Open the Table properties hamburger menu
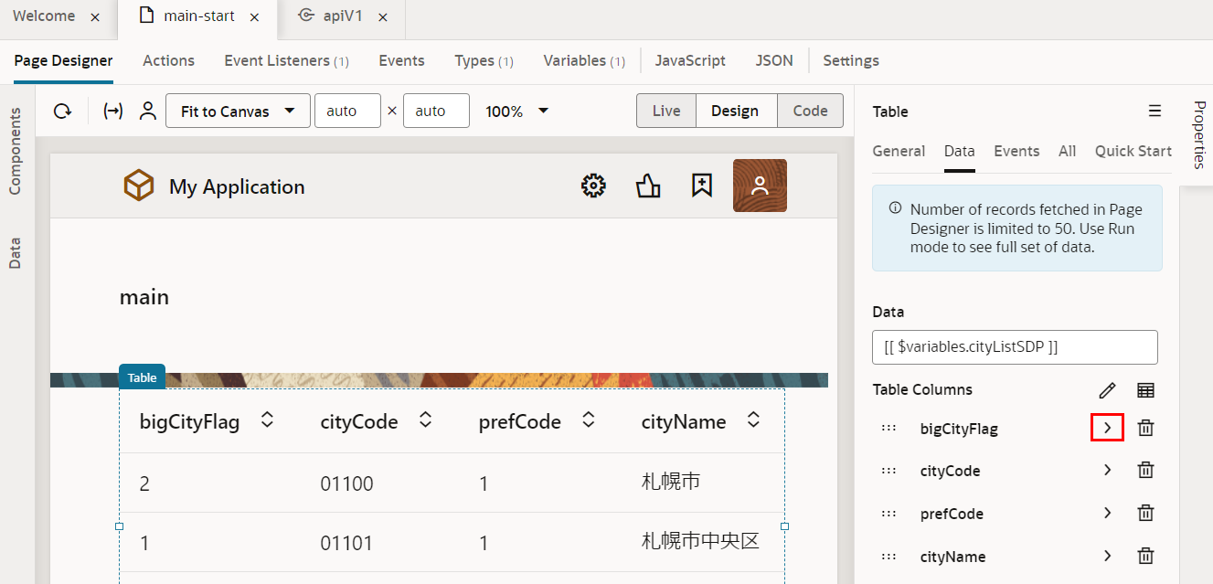 tap(1154, 111)
